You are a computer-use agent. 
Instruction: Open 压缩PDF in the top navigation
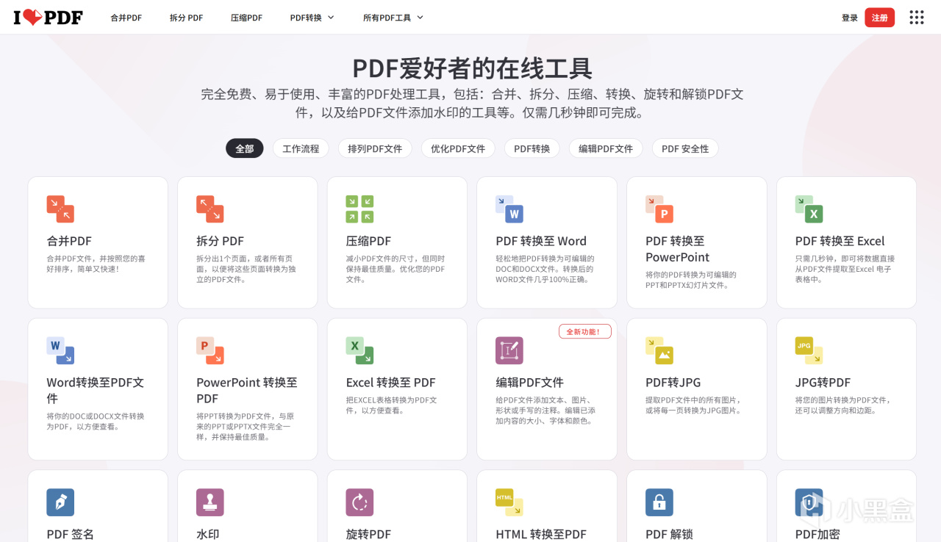246,18
